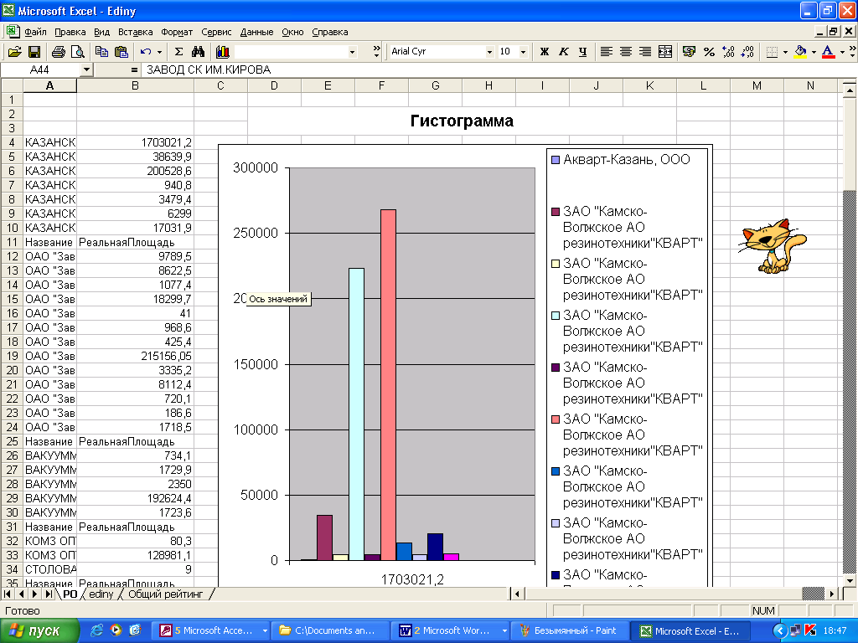
Task: Click the Merge and Center icon
Action: [665, 52]
